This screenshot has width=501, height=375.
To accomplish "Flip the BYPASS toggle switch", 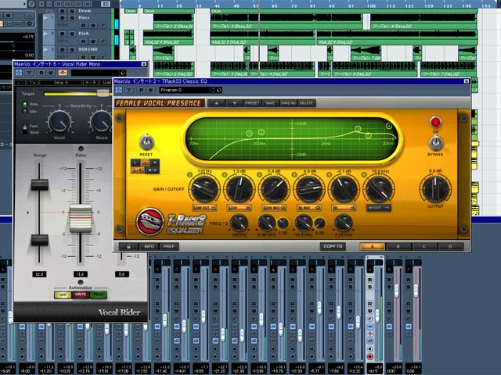I will [435, 143].
